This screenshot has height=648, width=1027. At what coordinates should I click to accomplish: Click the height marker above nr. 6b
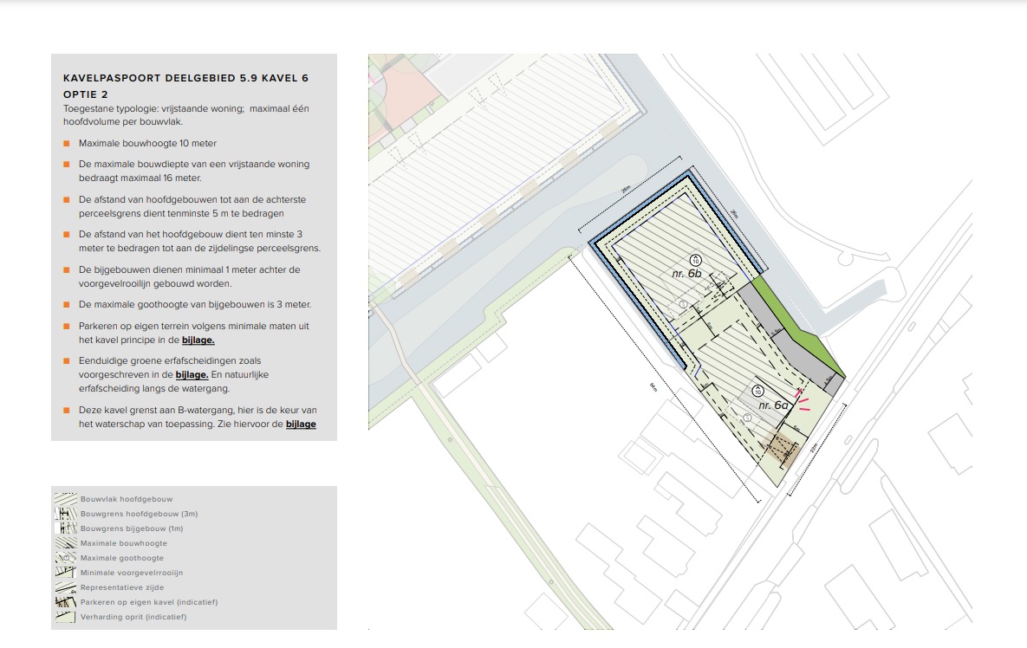point(695,259)
